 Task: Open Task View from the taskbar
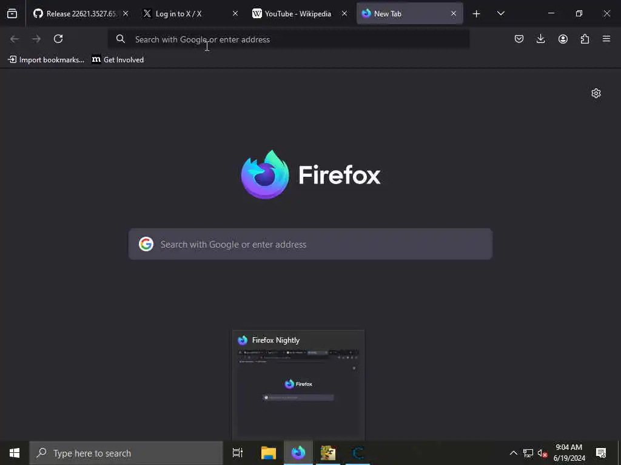(238, 453)
